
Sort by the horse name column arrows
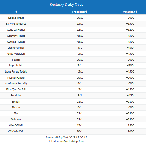tap(16, 12)
